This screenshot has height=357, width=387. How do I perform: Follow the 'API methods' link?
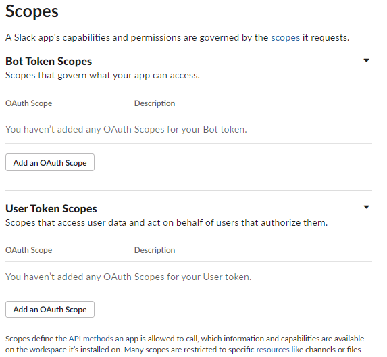coord(91,339)
